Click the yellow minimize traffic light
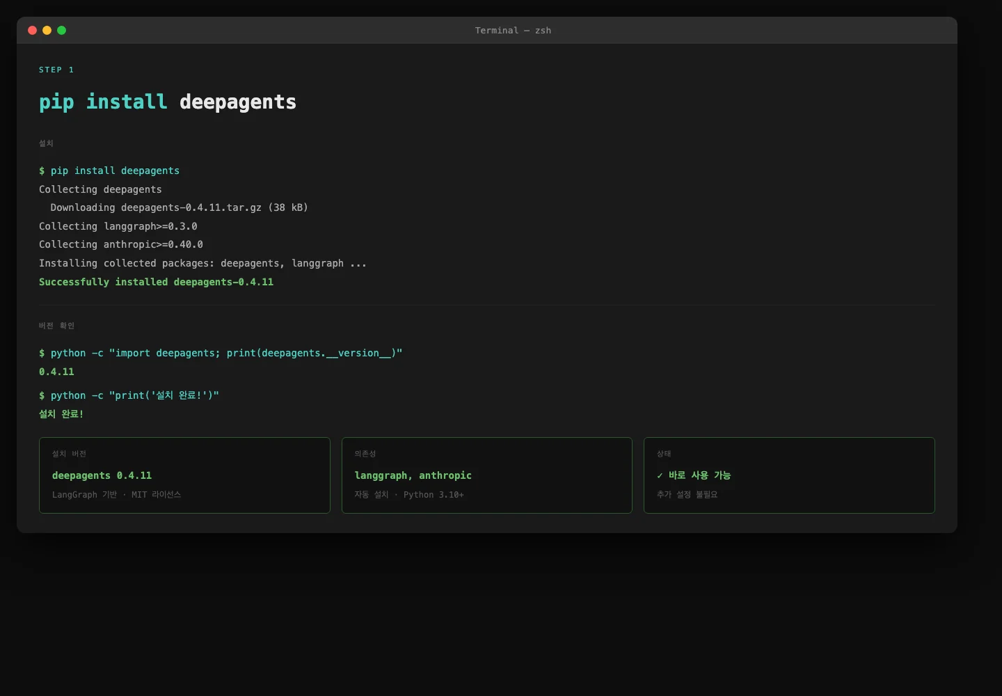Viewport: 1002px width, 696px height. (x=47, y=31)
